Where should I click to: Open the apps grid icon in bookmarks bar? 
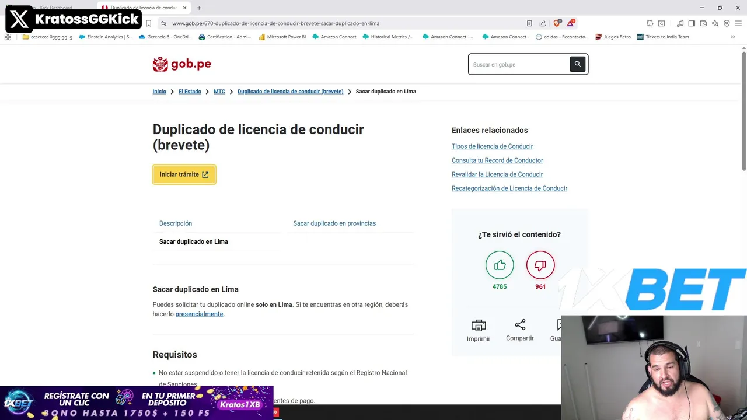point(8,37)
